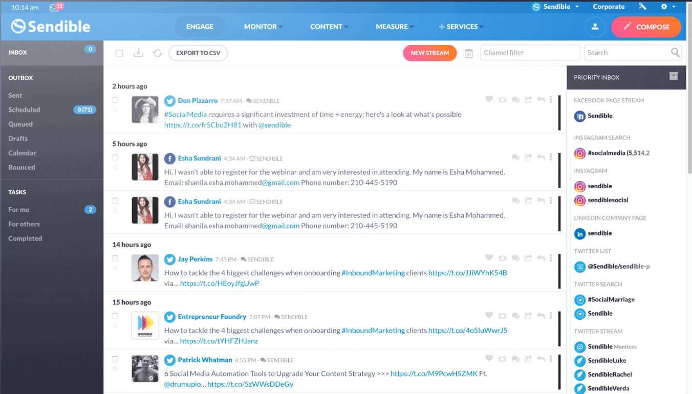
Task: Click the download icon in stream toolbar
Action: tap(138, 53)
